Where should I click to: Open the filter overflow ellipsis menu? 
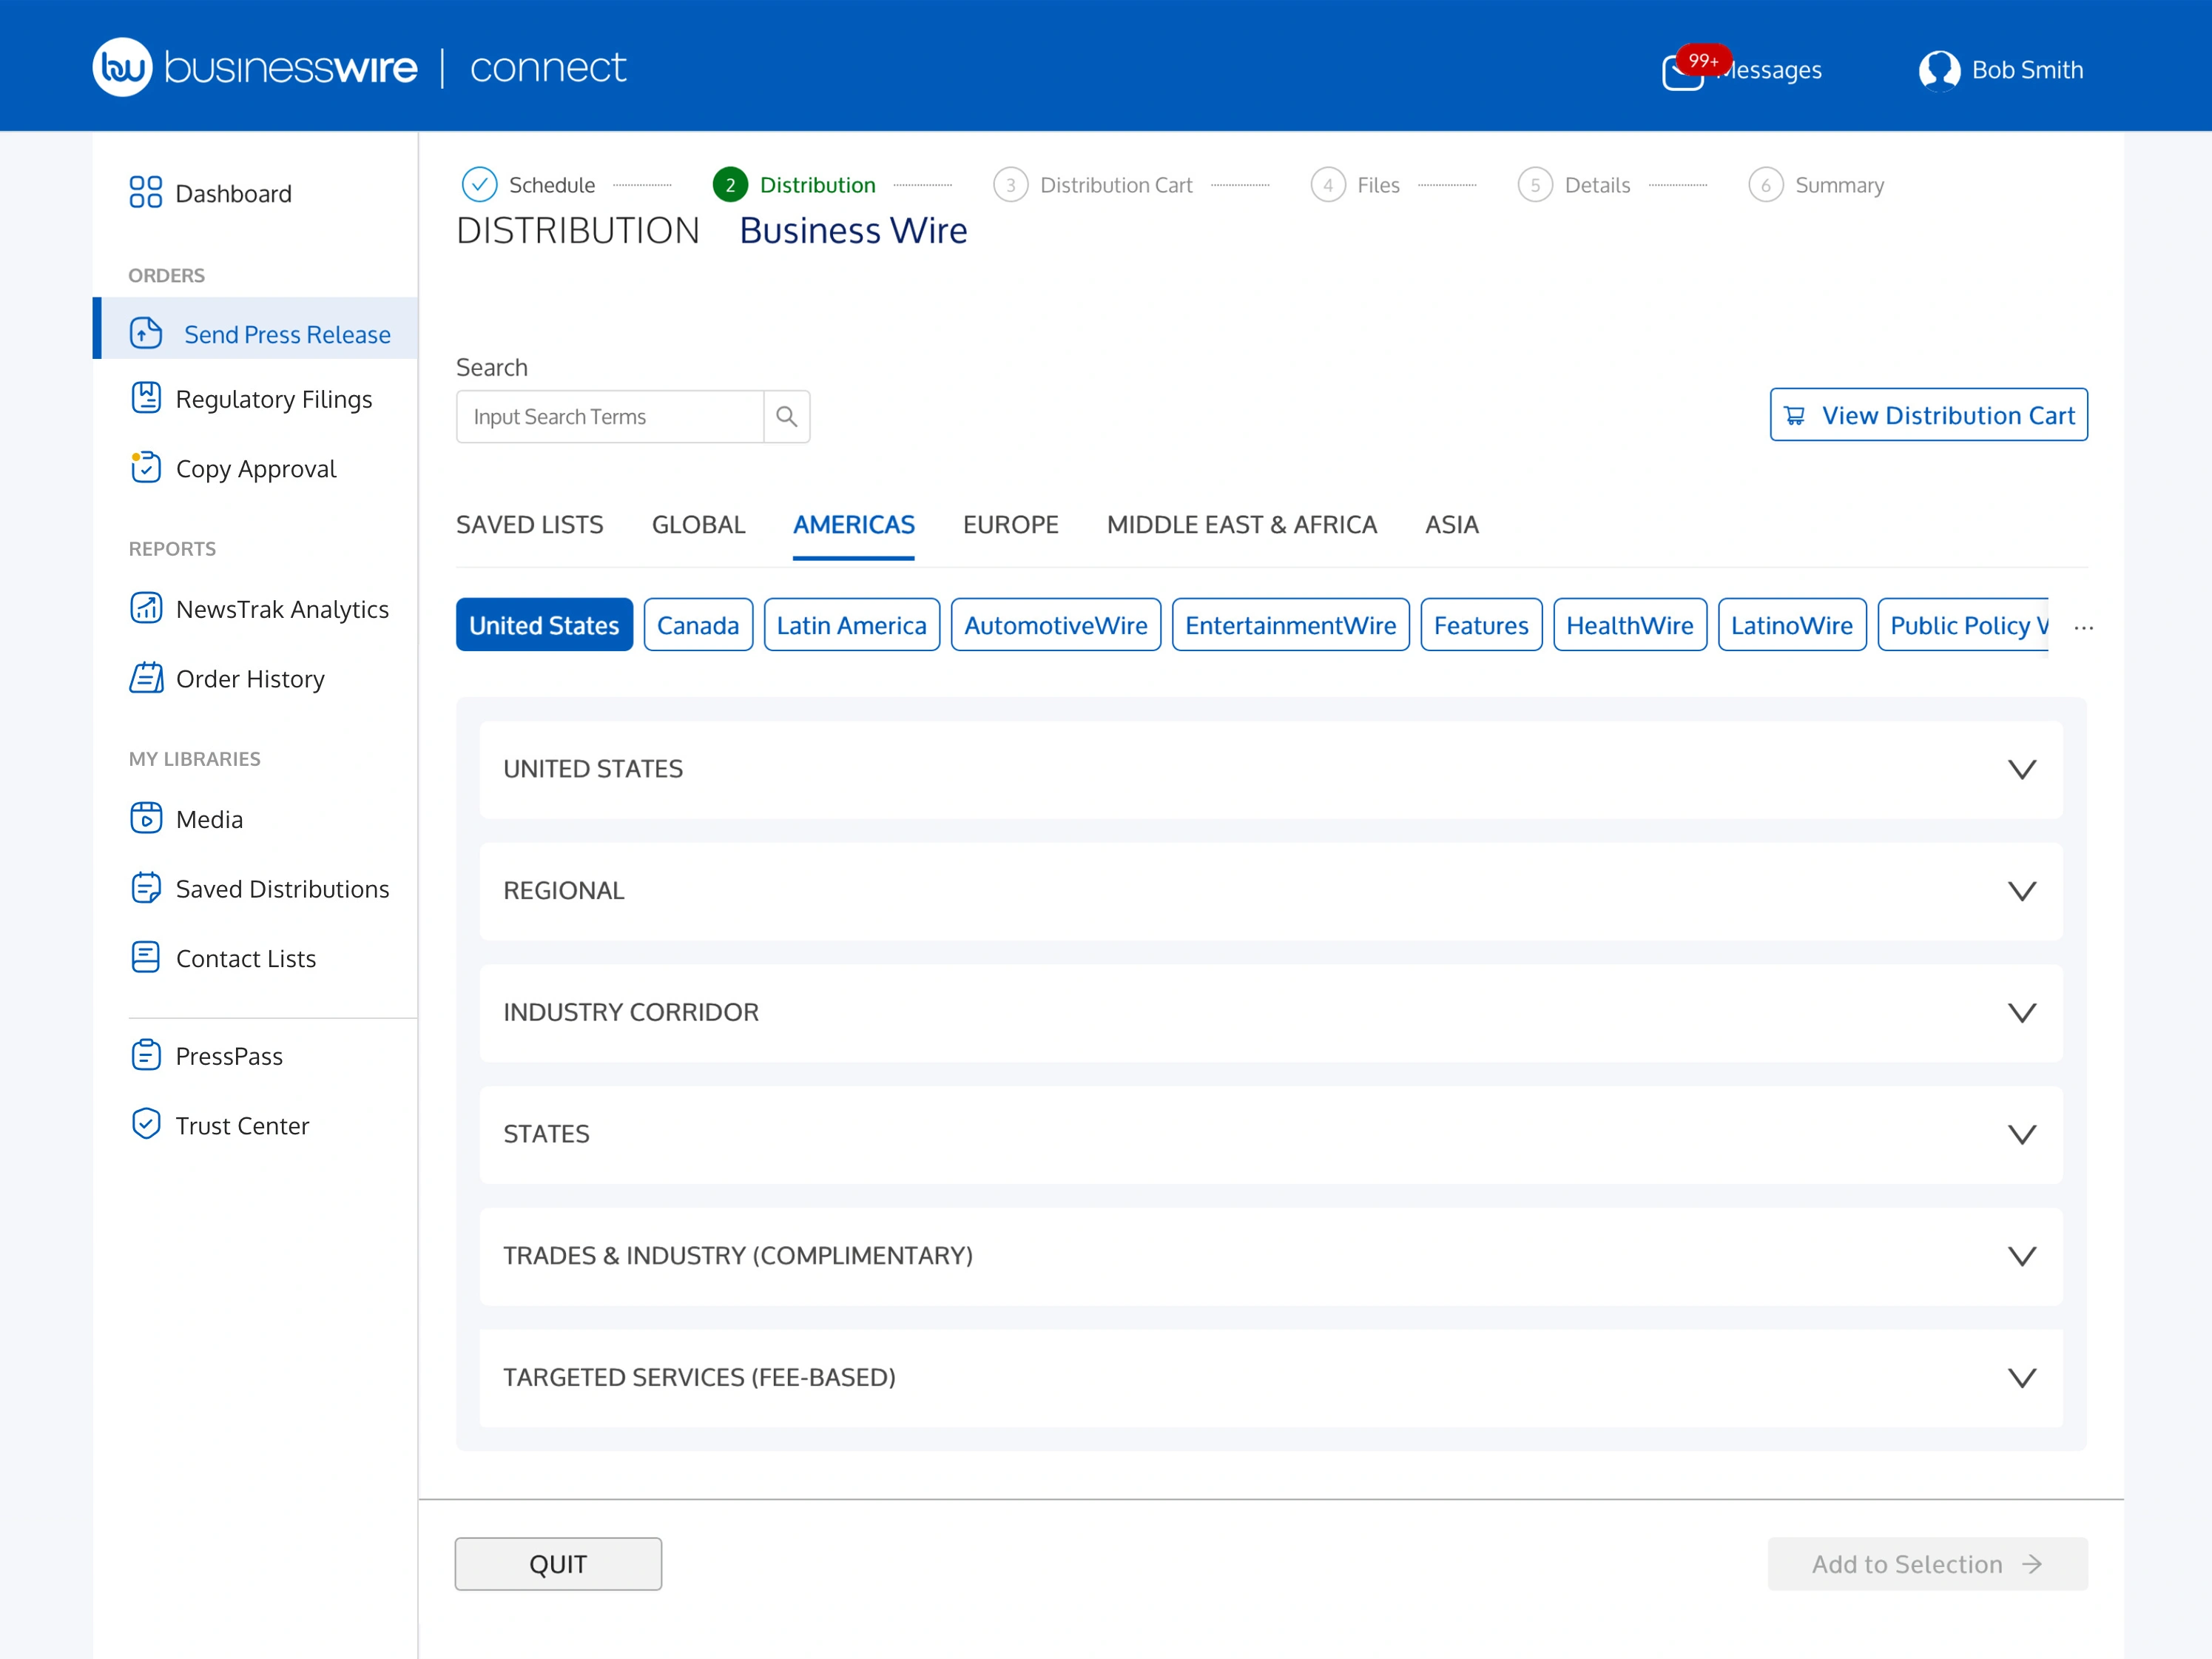(x=2084, y=628)
